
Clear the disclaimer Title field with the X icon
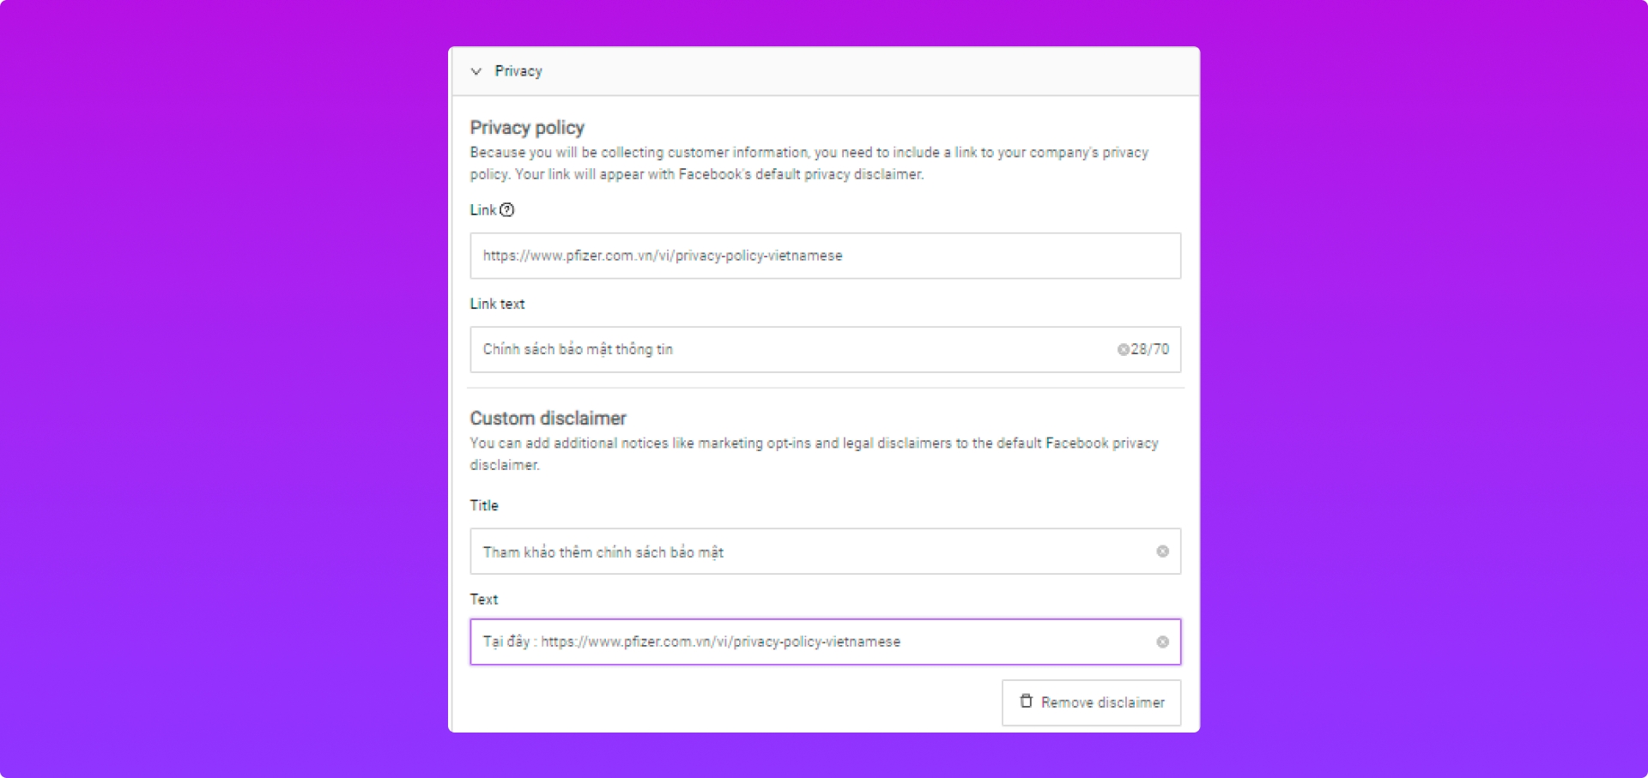click(1162, 552)
